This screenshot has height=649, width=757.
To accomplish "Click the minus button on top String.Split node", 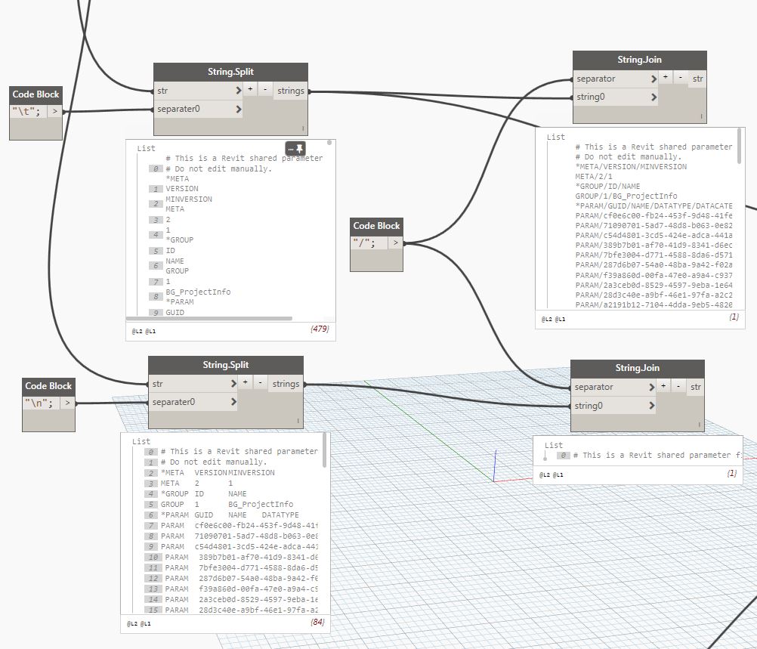I will (x=264, y=90).
